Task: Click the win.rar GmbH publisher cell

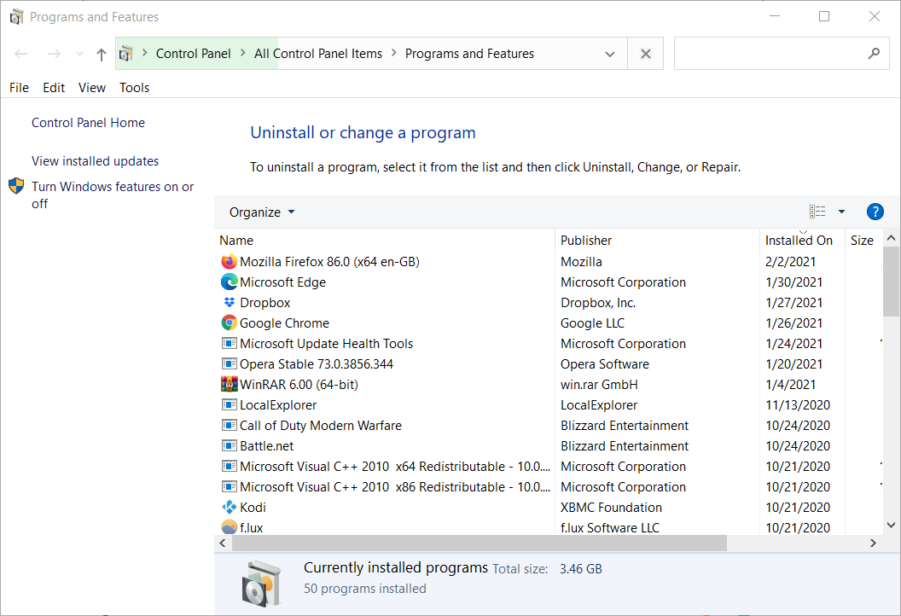Action: coord(599,385)
